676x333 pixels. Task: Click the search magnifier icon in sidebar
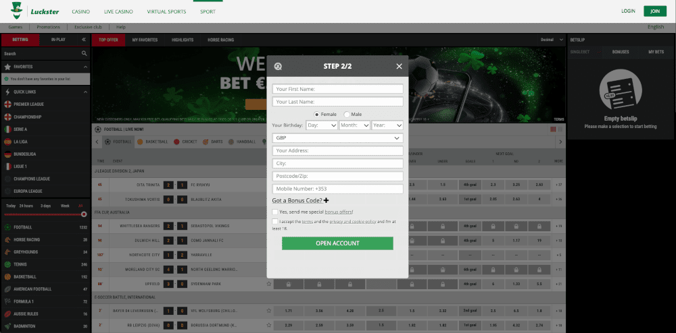[x=84, y=53]
